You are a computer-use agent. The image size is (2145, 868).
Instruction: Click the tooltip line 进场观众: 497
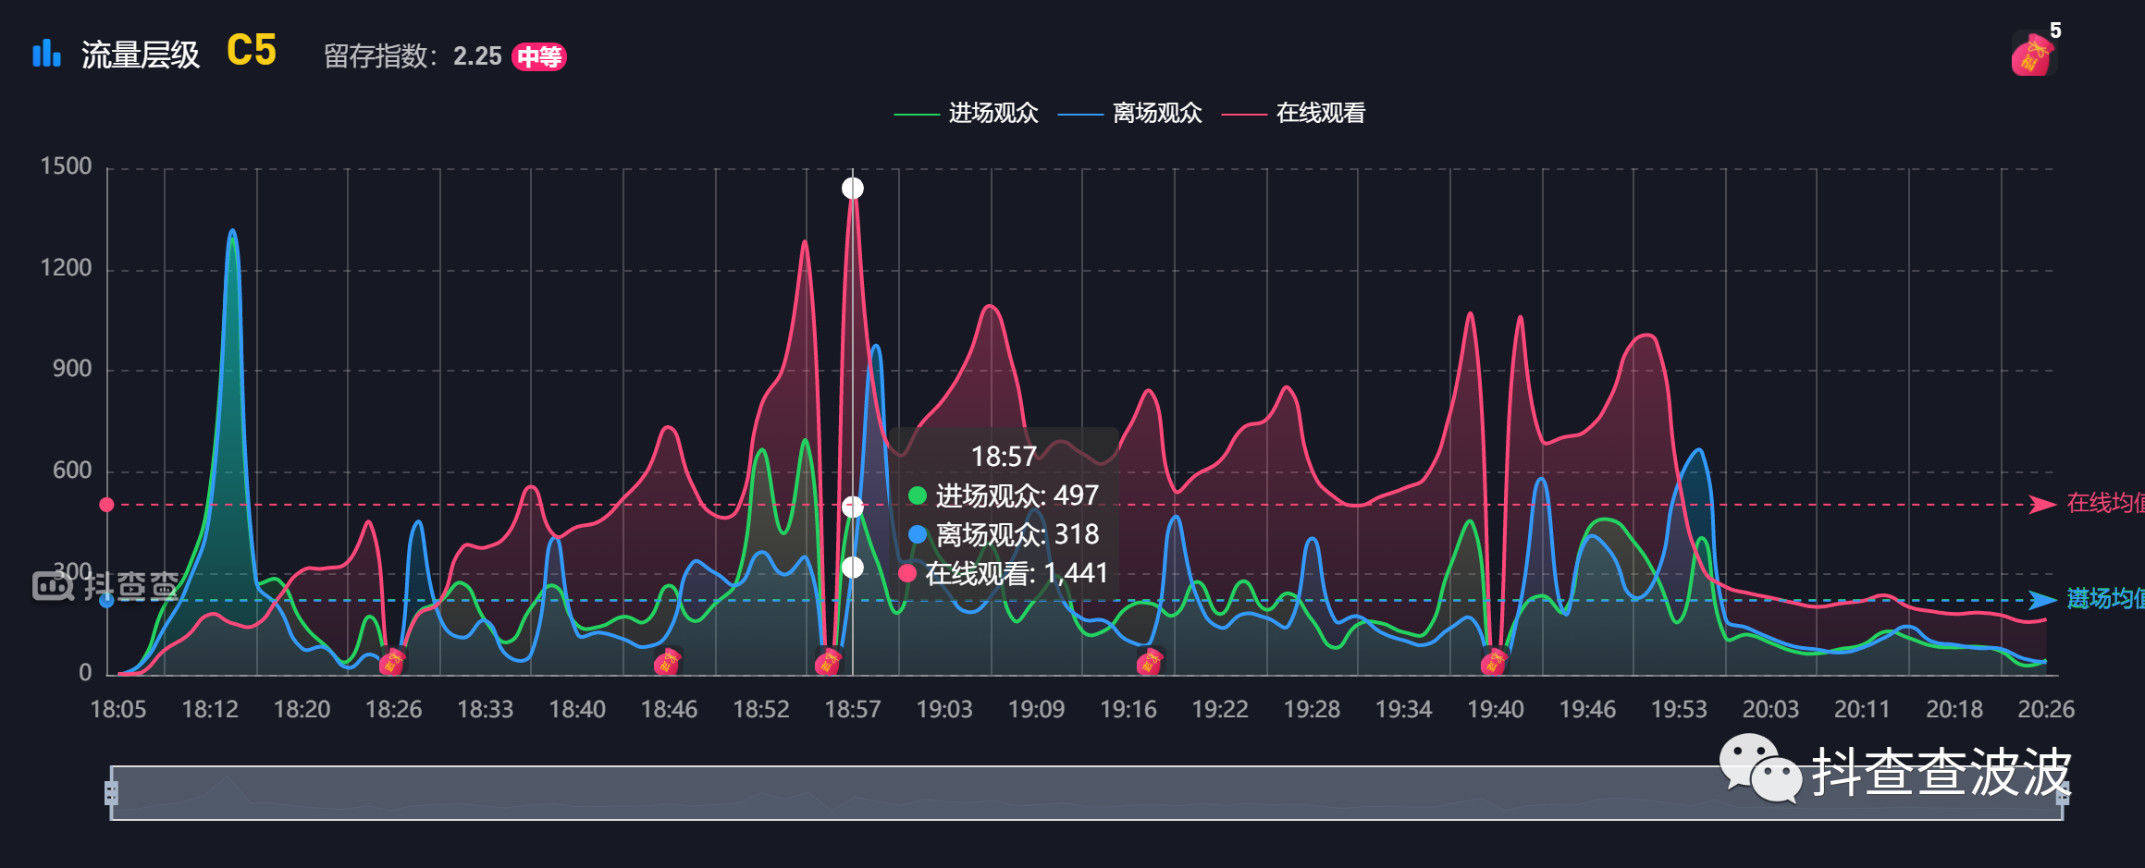click(1005, 495)
